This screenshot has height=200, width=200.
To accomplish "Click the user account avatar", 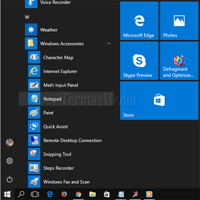I will (10, 142).
